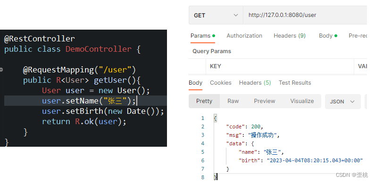Click the user.setName("张三") code line
375x182 pixels.
tap(89, 101)
